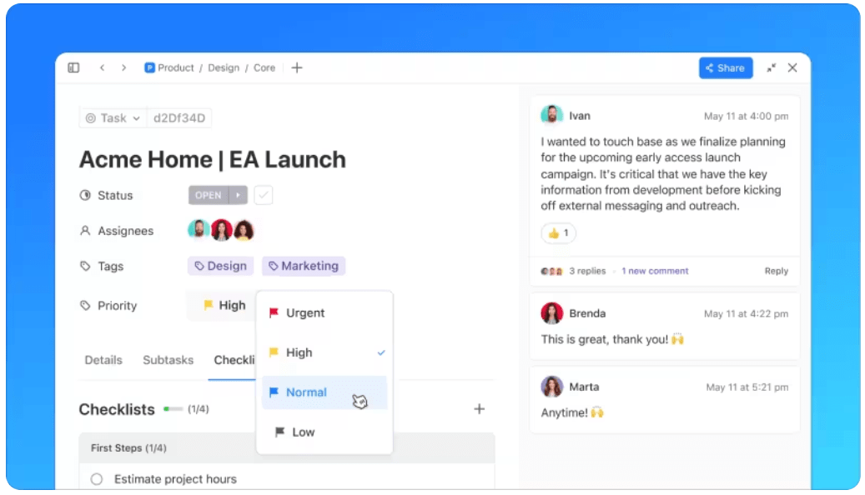This screenshot has width=865, height=495.
Task: Close the task window with the X
Action: click(x=792, y=67)
